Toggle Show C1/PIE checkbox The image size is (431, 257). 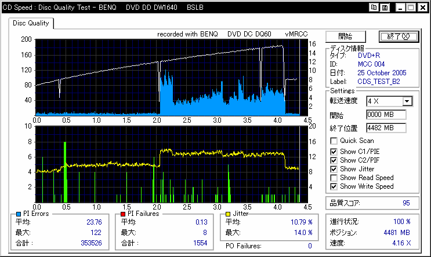pos(334,152)
